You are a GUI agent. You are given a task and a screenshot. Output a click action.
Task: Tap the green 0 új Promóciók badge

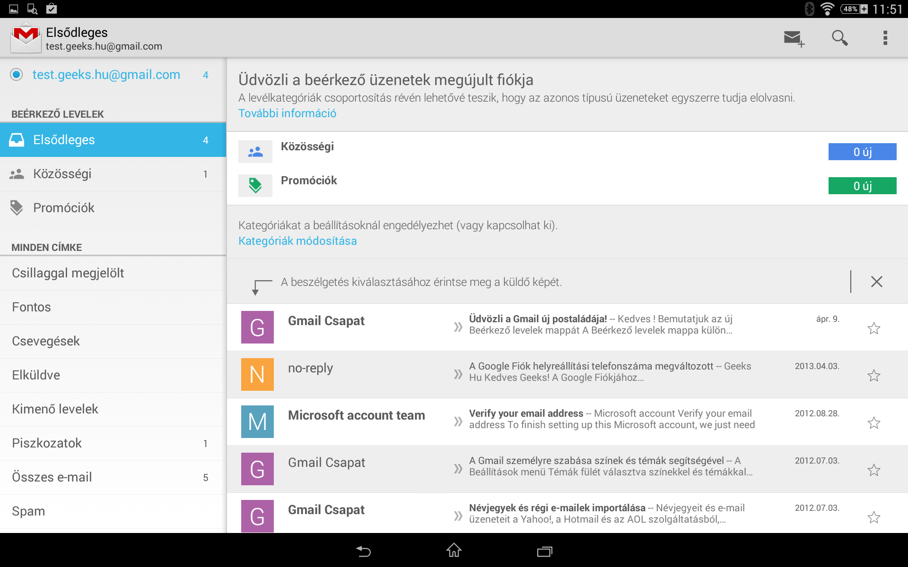pyautogui.click(x=862, y=186)
